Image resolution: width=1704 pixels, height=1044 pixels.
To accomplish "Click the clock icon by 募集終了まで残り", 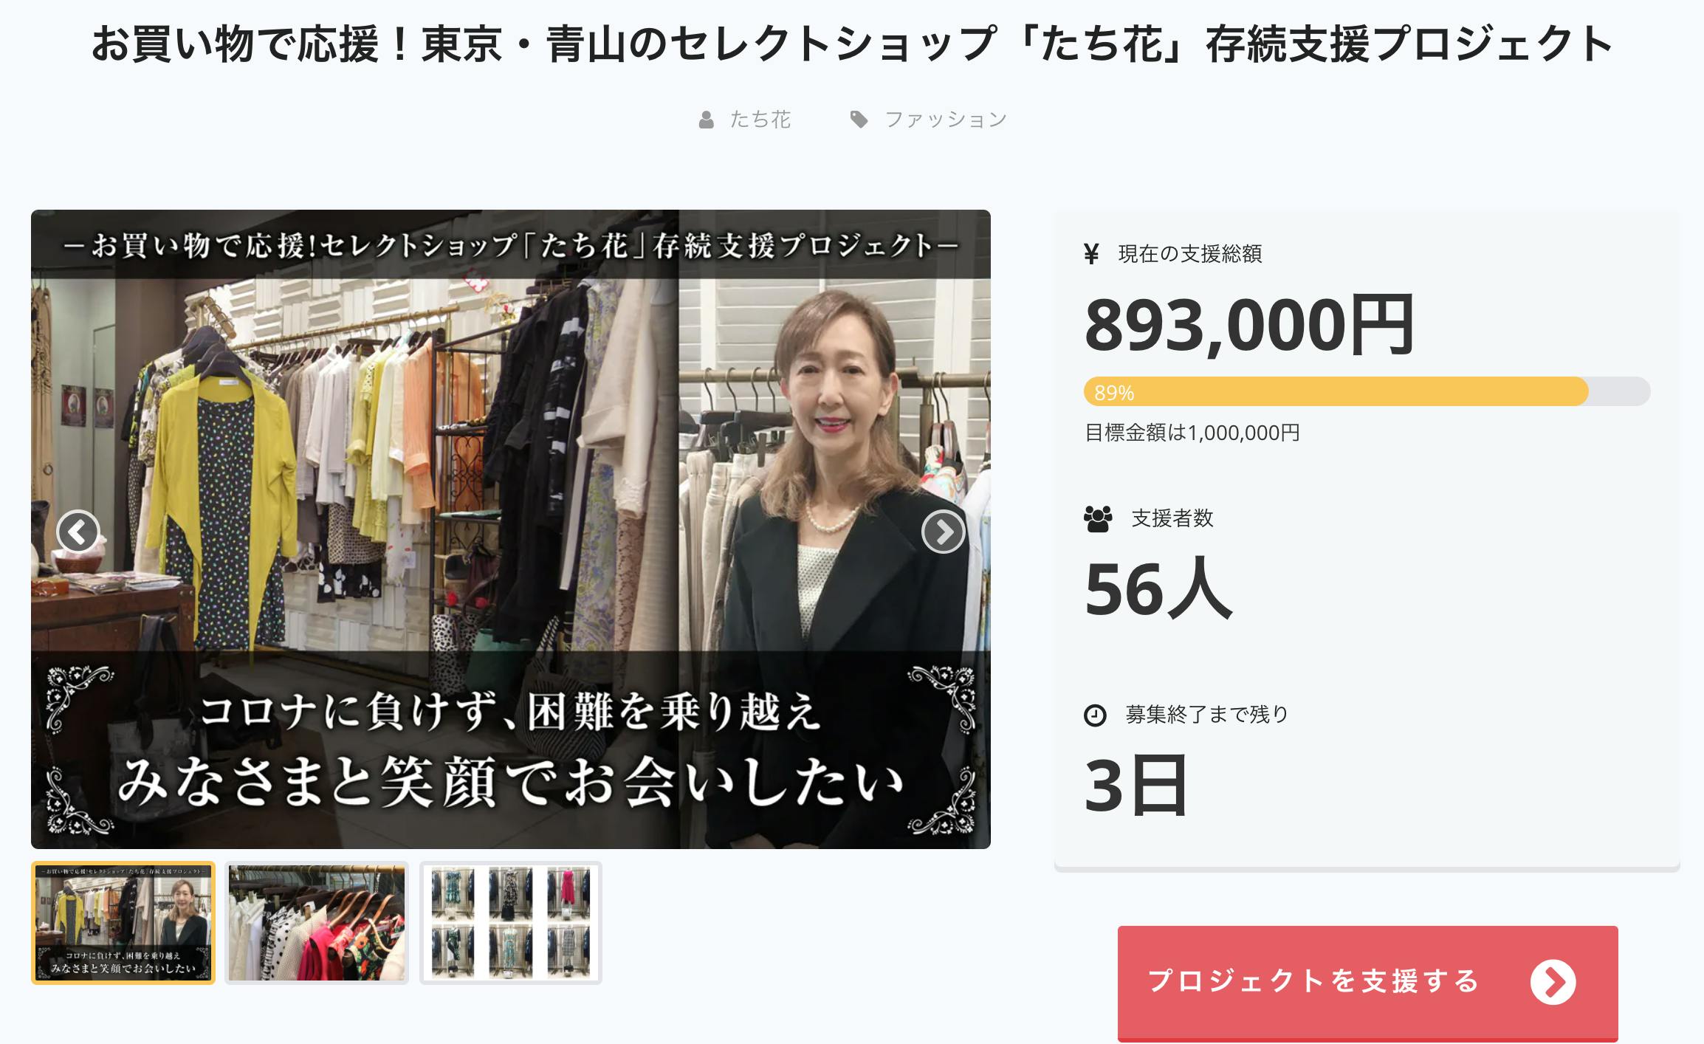I will (x=1095, y=715).
